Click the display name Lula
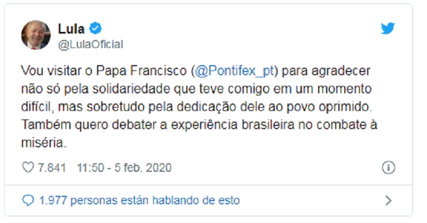The height and width of the screenshot is (223, 427). [x=71, y=29]
